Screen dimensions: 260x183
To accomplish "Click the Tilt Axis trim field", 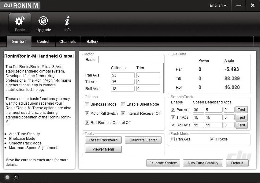I will (x=148, y=82).
